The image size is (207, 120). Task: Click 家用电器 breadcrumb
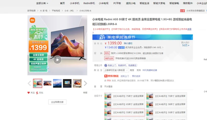point(31,11)
